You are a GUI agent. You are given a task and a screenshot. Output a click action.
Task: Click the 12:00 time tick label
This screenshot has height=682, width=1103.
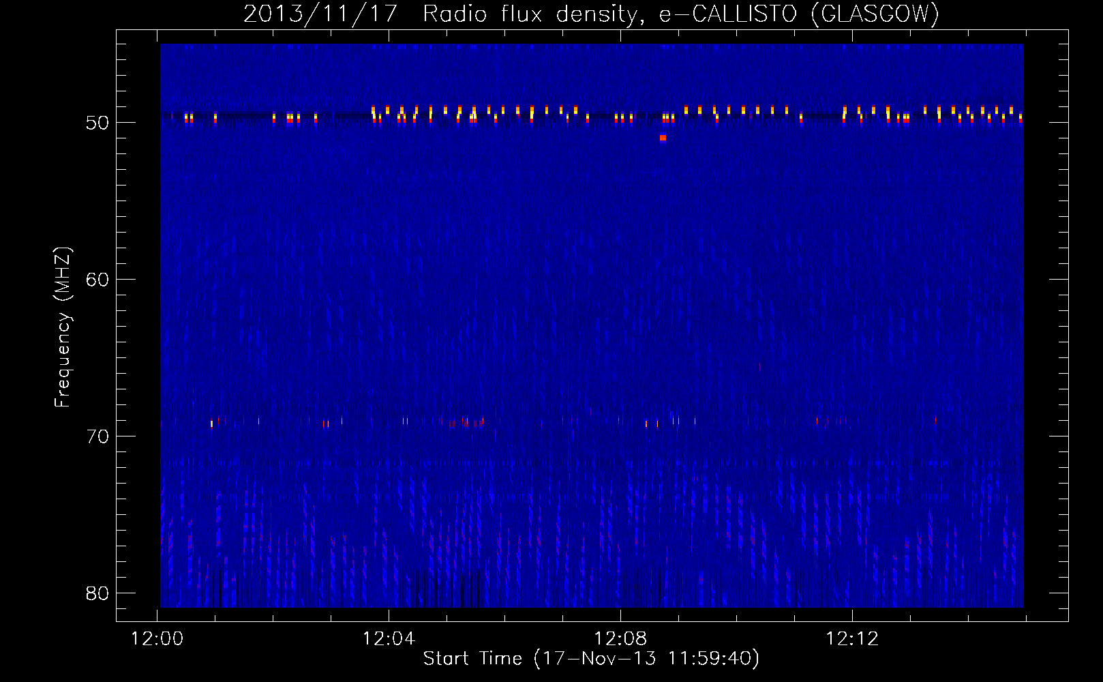tap(157, 639)
